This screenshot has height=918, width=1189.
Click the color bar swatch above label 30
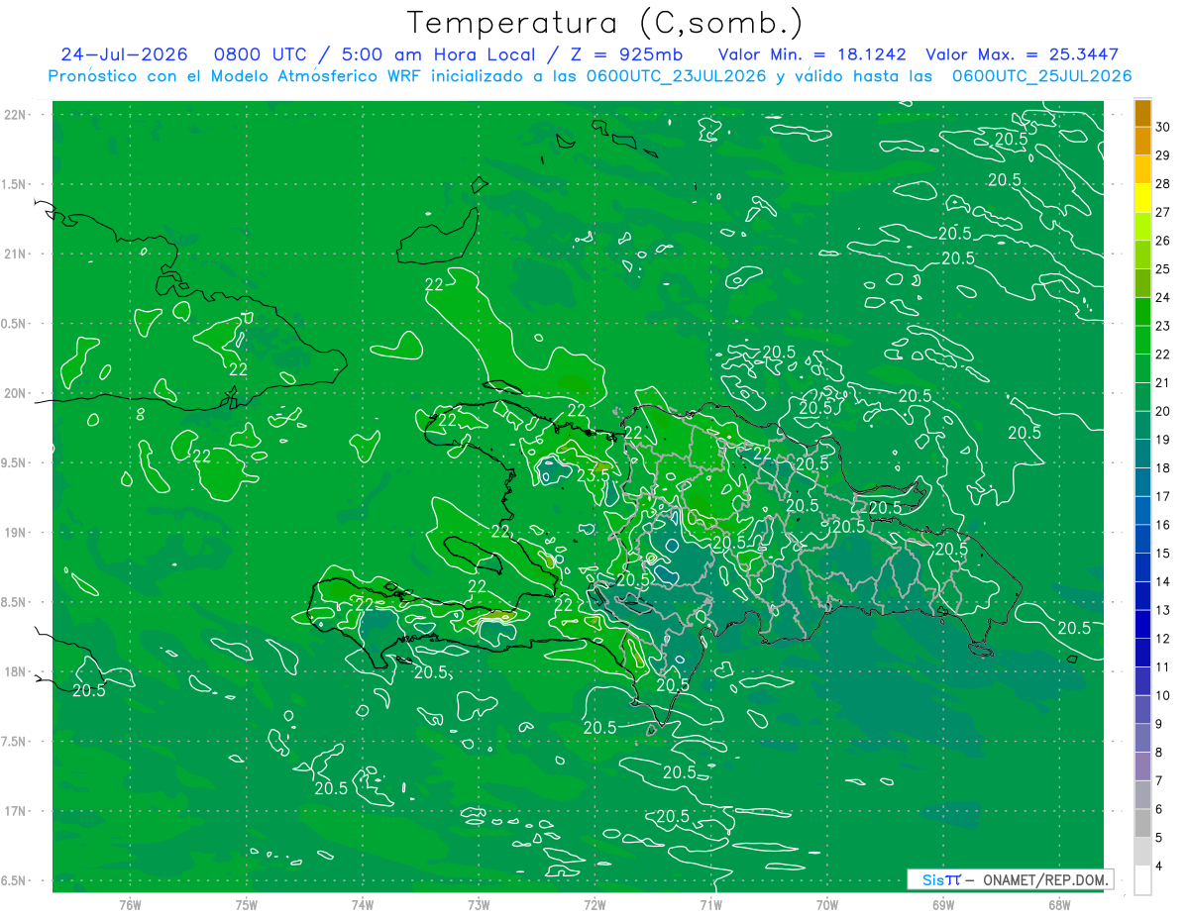[x=1142, y=113]
